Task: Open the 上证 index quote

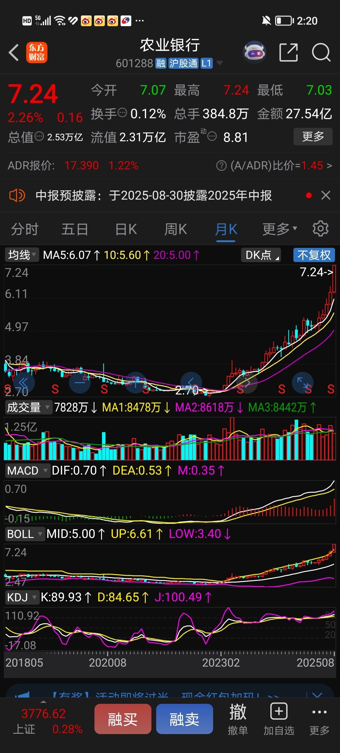Action: tap(47, 721)
